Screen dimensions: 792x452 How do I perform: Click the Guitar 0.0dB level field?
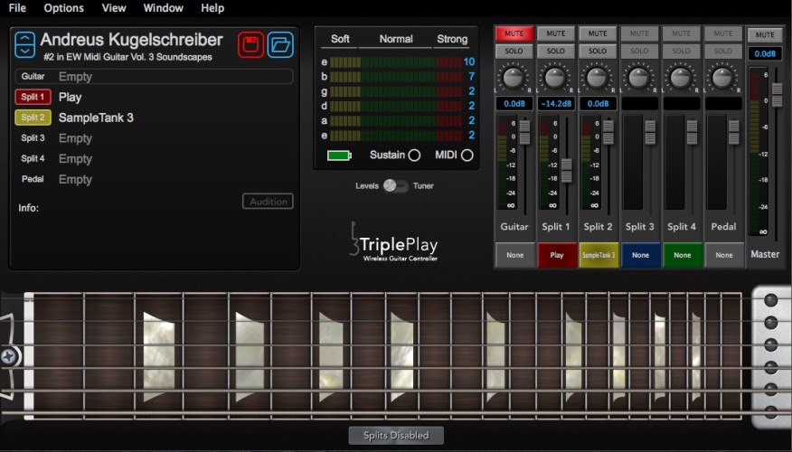click(514, 104)
